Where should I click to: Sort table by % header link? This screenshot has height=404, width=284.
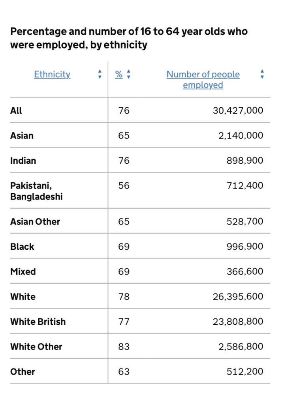(118, 74)
